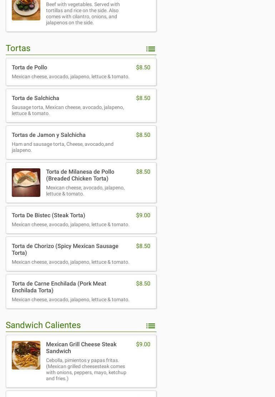Viewport: 275px width, 397px height.
Task: Click the Torta de Milanesa de Pollo photo
Action: 26,183
